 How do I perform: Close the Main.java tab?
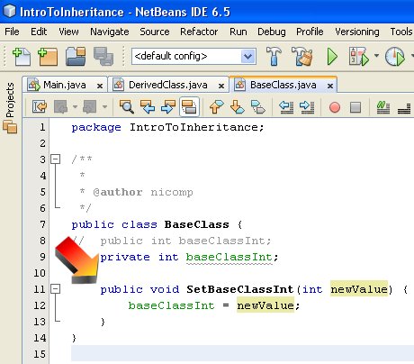(x=100, y=86)
